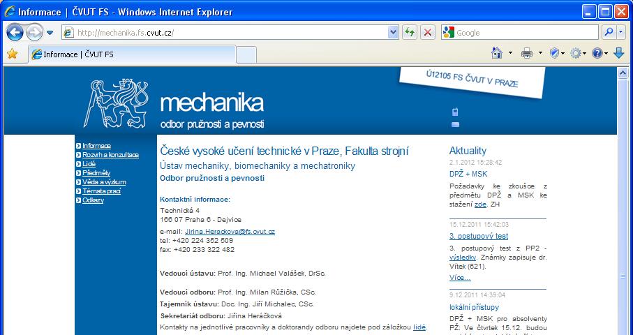This screenshot has height=335, width=633.
Task: Refresh the page with green arrows icon
Action: (410, 33)
